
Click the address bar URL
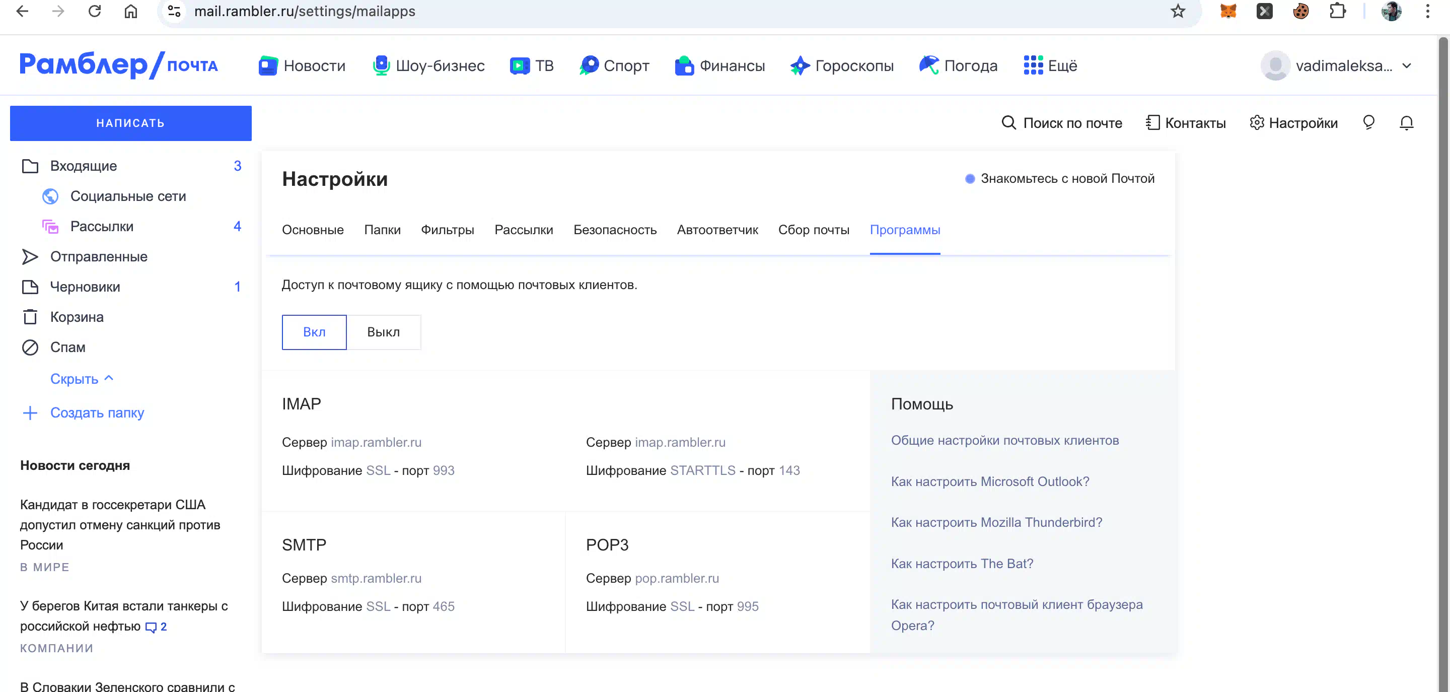click(x=305, y=11)
